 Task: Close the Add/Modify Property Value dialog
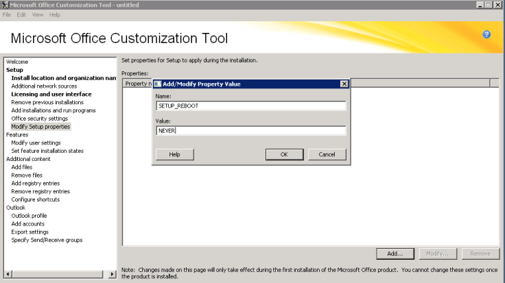click(344, 84)
